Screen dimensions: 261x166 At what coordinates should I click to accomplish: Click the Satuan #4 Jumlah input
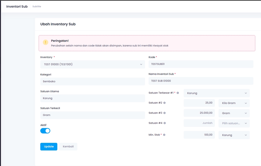pos(199,123)
